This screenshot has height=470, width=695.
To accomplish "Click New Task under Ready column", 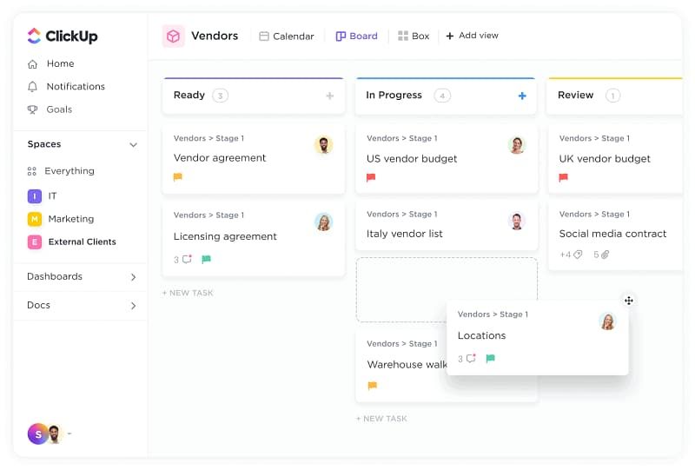I will point(188,293).
